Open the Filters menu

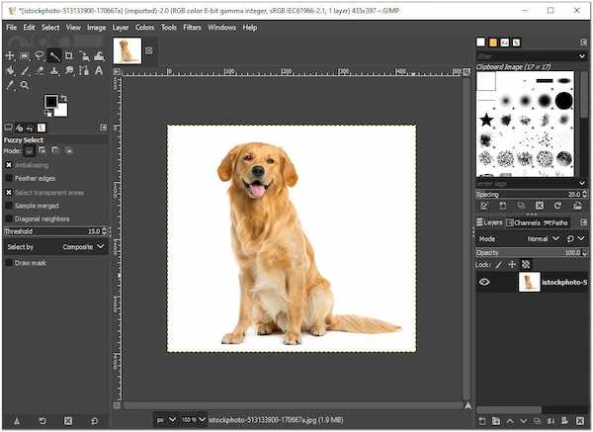[x=192, y=28]
